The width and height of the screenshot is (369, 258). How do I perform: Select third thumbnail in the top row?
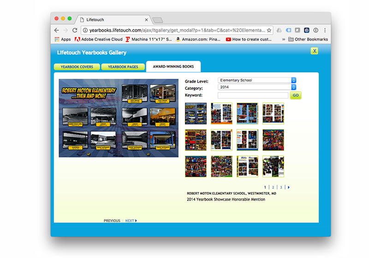point(247,113)
